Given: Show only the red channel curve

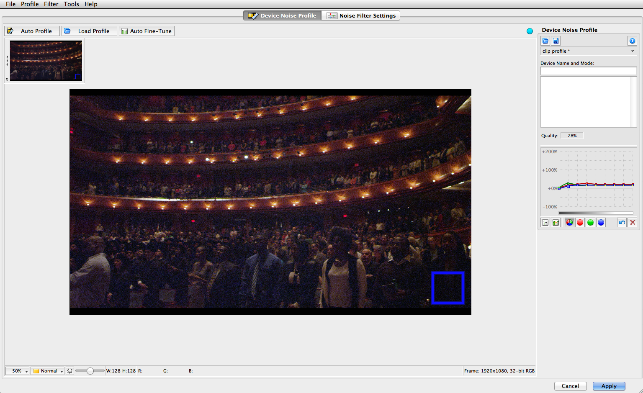Looking at the screenshot, I should coord(580,223).
